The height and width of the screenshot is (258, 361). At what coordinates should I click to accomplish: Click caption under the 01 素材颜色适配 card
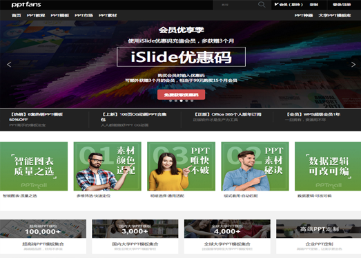coord(93,196)
